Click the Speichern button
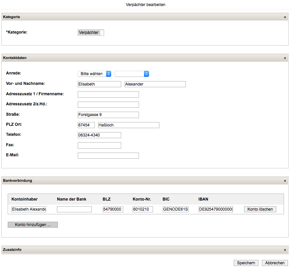Screen dimensions: 291x270 [246, 263]
